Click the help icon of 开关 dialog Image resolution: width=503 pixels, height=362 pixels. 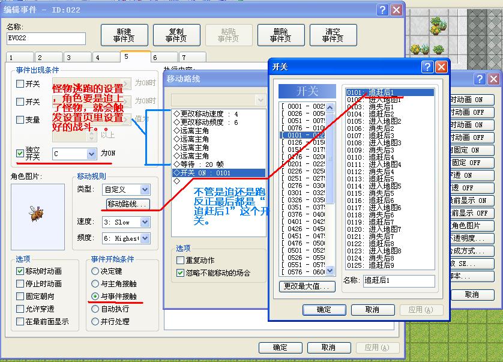pyautogui.click(x=427, y=67)
